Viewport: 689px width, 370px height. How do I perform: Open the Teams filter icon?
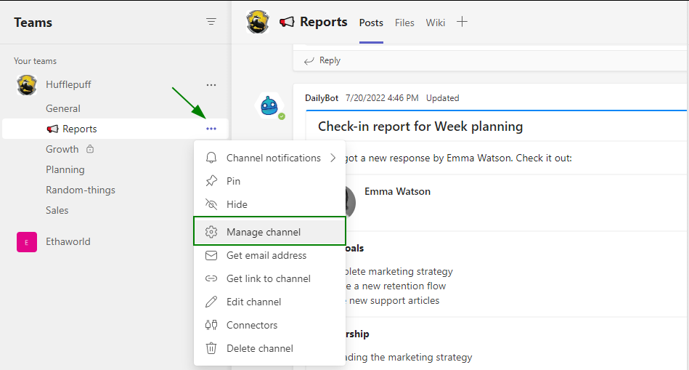(211, 22)
